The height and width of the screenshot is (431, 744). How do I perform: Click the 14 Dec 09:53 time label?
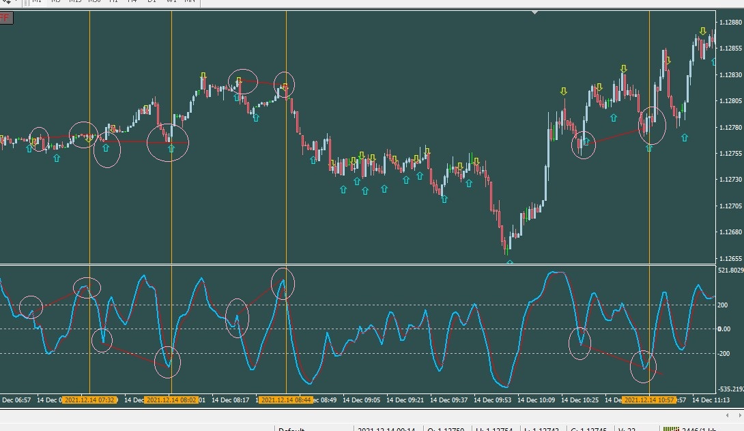tap(493, 400)
